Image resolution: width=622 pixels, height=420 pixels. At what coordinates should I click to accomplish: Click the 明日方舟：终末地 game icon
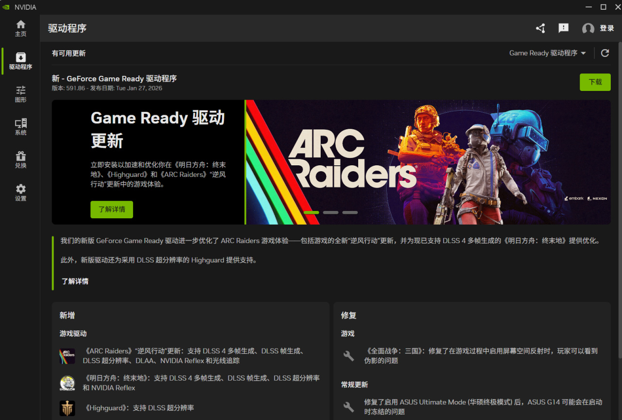click(68, 383)
